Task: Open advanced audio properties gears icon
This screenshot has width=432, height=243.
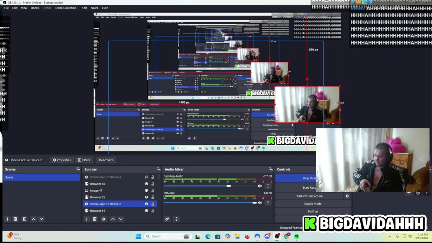Action: (x=167, y=219)
